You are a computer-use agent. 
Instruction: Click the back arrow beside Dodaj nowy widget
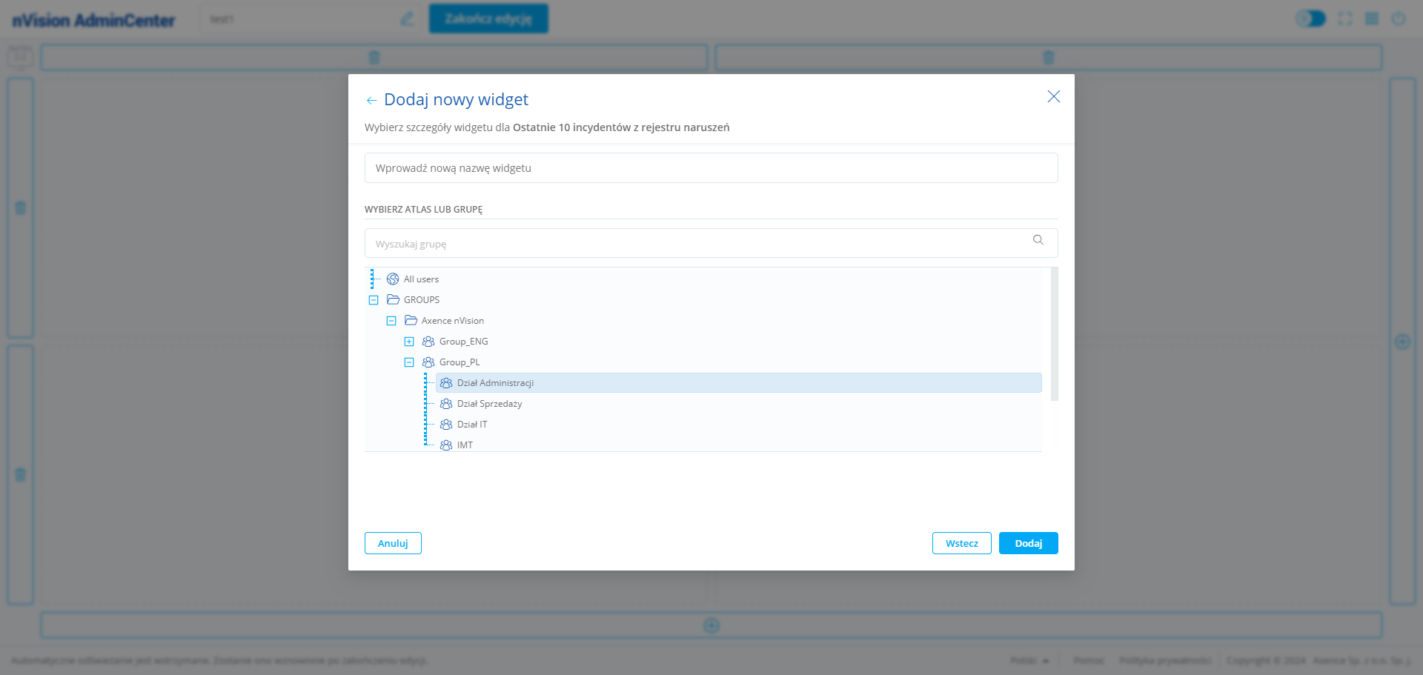[x=371, y=100]
